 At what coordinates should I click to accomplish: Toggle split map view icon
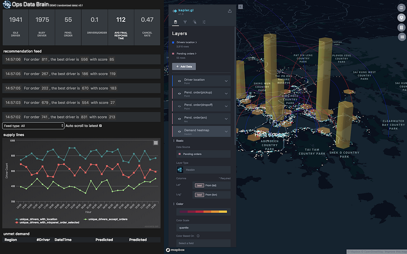tap(401, 8)
